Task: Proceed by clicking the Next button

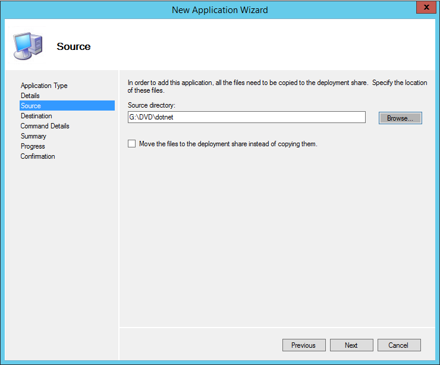Action: [x=351, y=345]
